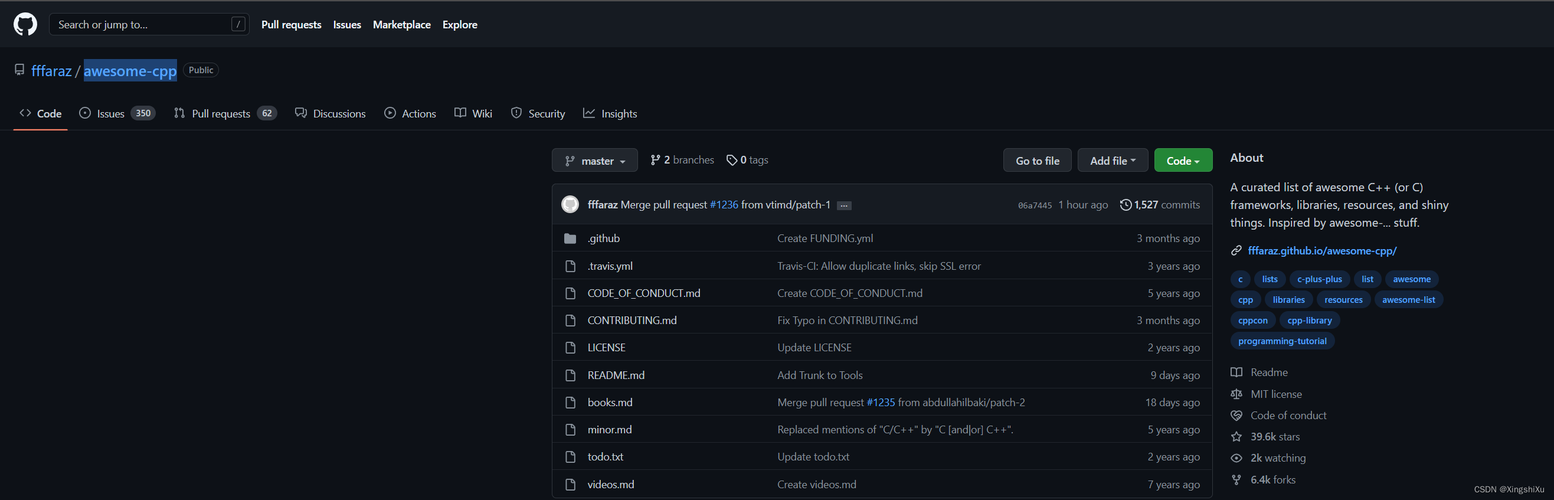The image size is (1554, 500).
Task: Click the branch icon beside 2 branches
Action: (x=655, y=160)
